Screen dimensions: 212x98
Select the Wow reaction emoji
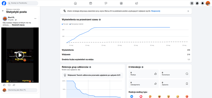169,96
